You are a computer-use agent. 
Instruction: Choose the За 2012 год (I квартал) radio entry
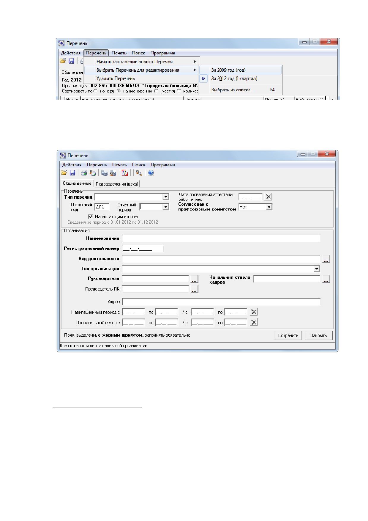[240, 79]
